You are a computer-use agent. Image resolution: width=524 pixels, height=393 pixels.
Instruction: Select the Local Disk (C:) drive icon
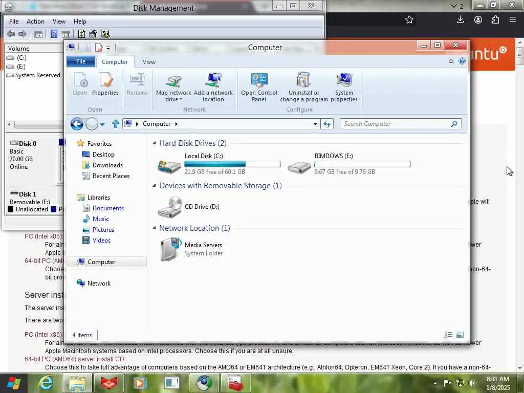[x=169, y=166]
